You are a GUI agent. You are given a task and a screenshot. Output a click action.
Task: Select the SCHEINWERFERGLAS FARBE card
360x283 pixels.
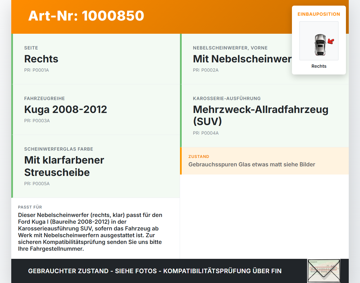point(96,166)
